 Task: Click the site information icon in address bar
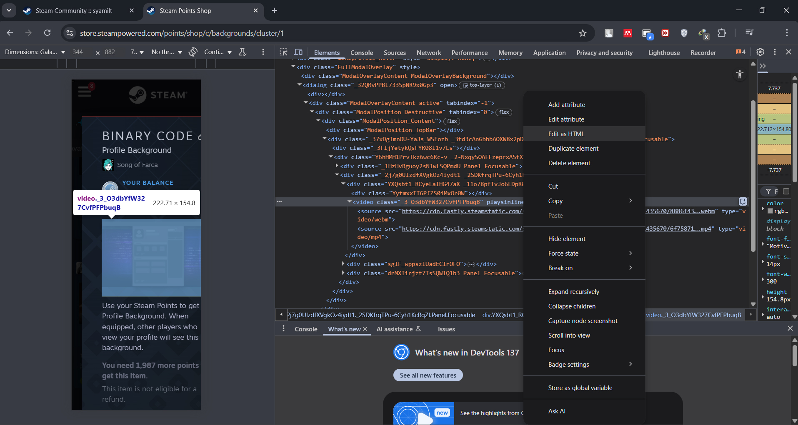pos(70,33)
